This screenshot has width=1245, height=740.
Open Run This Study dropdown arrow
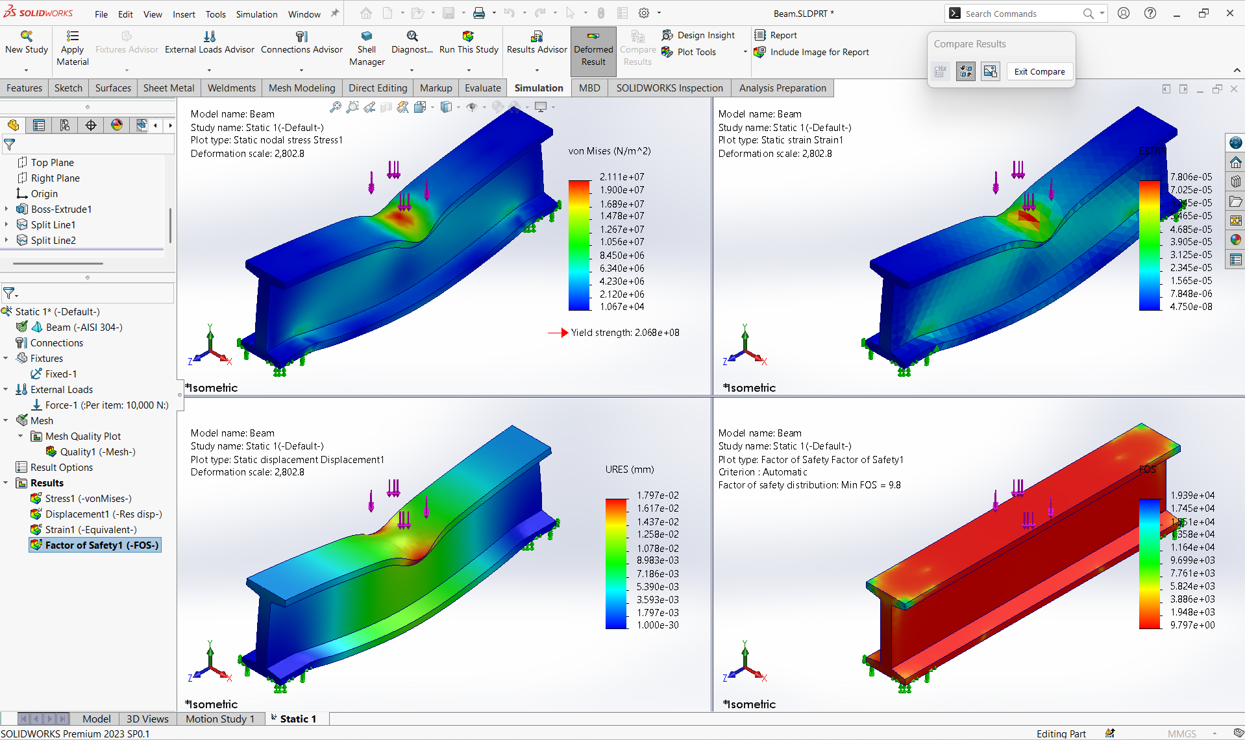coord(469,70)
